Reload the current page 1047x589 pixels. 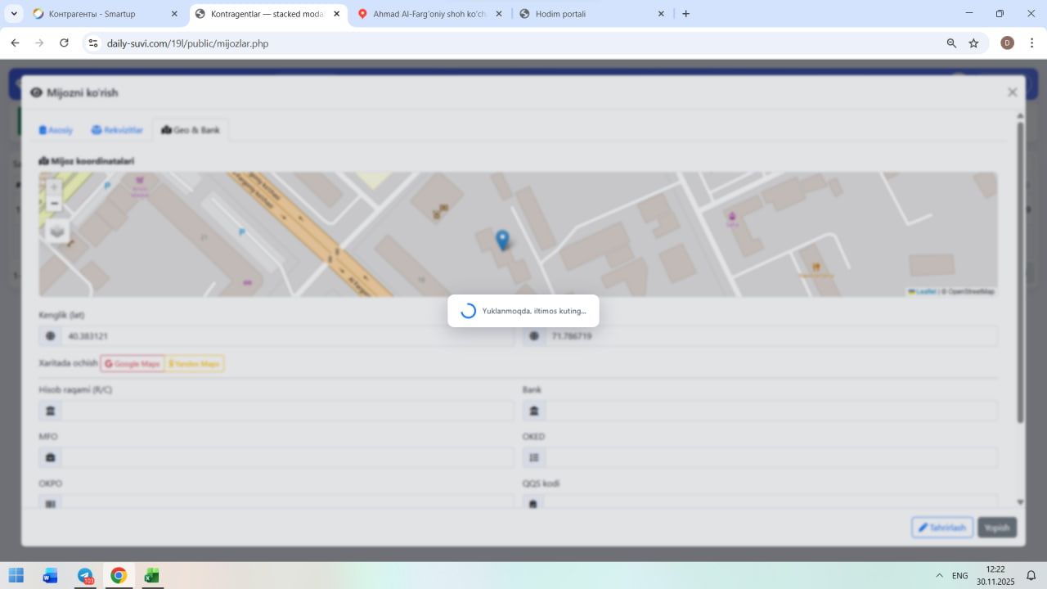coord(64,43)
